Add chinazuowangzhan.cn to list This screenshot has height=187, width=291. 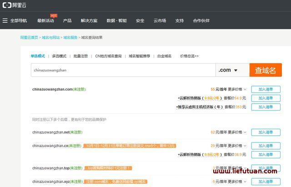[x=266, y=146]
